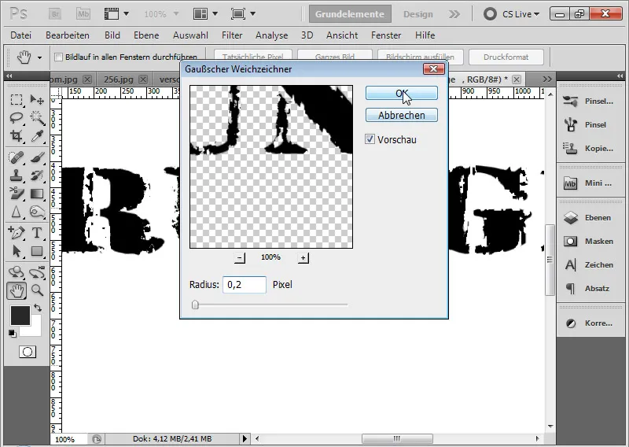Select the Pen tool
This screenshot has height=447, width=629.
pos(17,232)
